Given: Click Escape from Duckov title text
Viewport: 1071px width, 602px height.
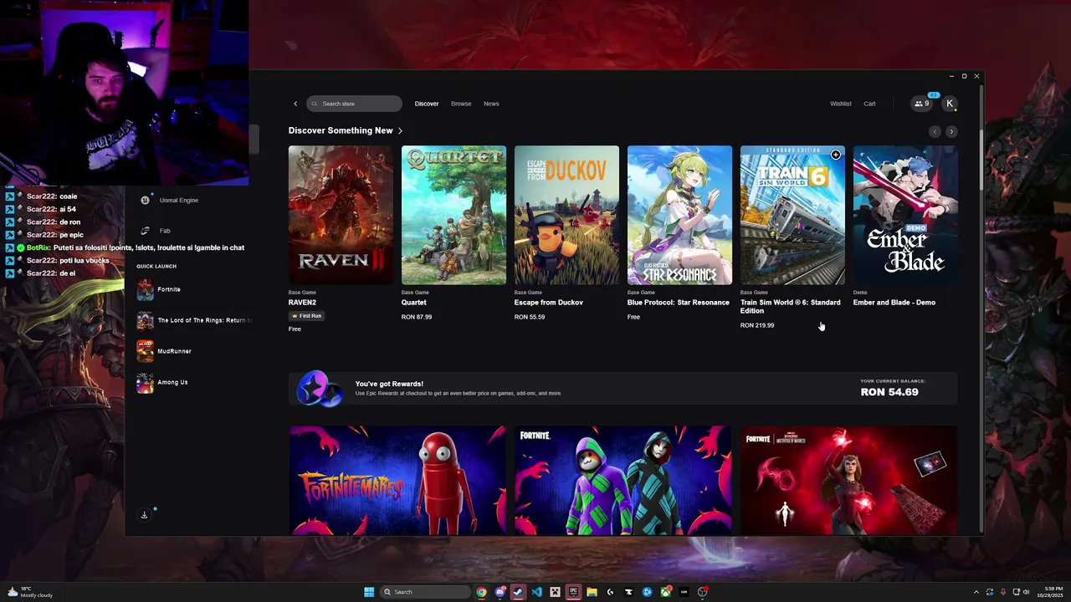Looking at the screenshot, I should pos(549,303).
